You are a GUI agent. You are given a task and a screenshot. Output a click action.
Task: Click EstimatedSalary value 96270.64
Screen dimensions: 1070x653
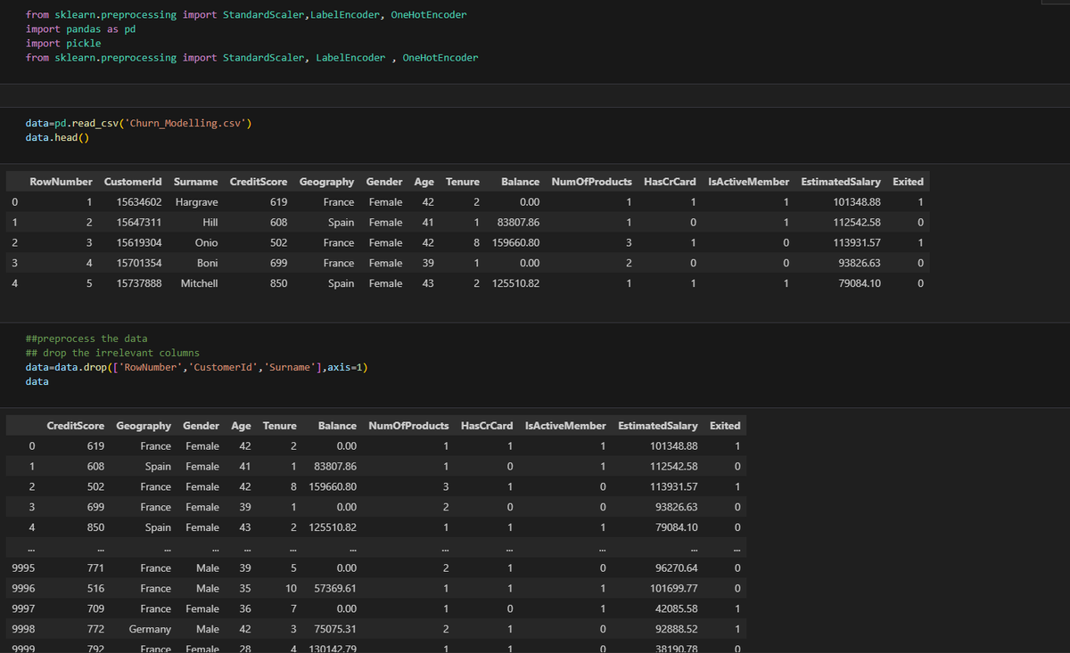676,568
